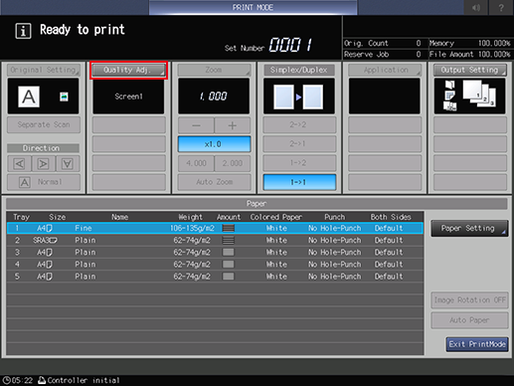
Task: Click the PRINT MODE tab at top
Action: click(253, 7)
